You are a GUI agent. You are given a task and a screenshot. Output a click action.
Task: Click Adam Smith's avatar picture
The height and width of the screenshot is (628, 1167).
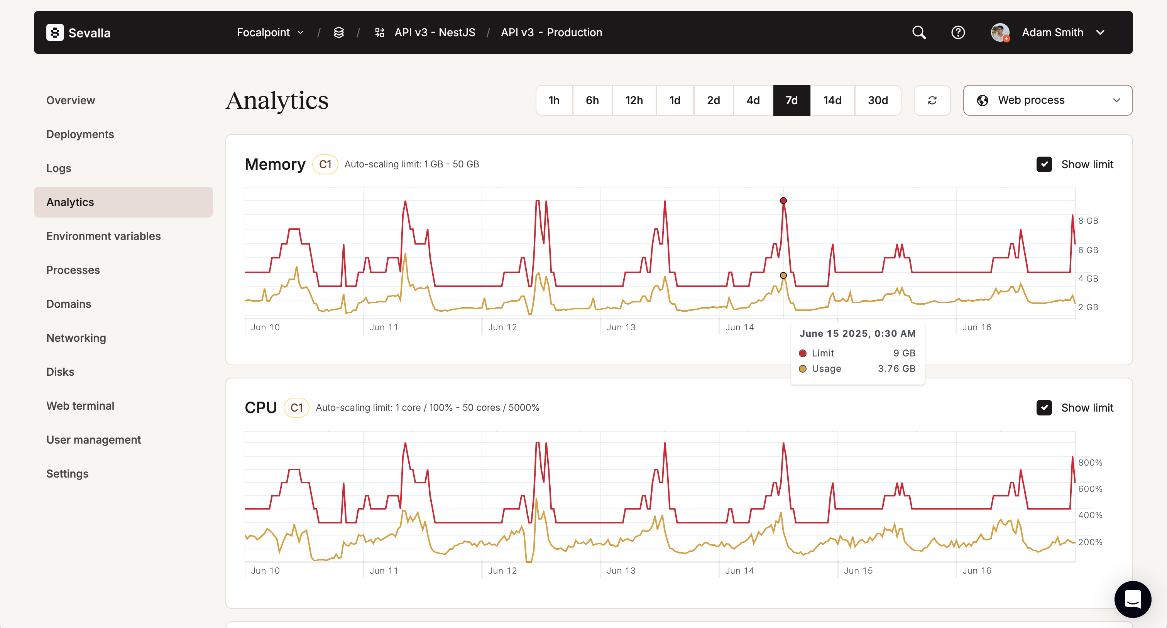pyautogui.click(x=1000, y=33)
